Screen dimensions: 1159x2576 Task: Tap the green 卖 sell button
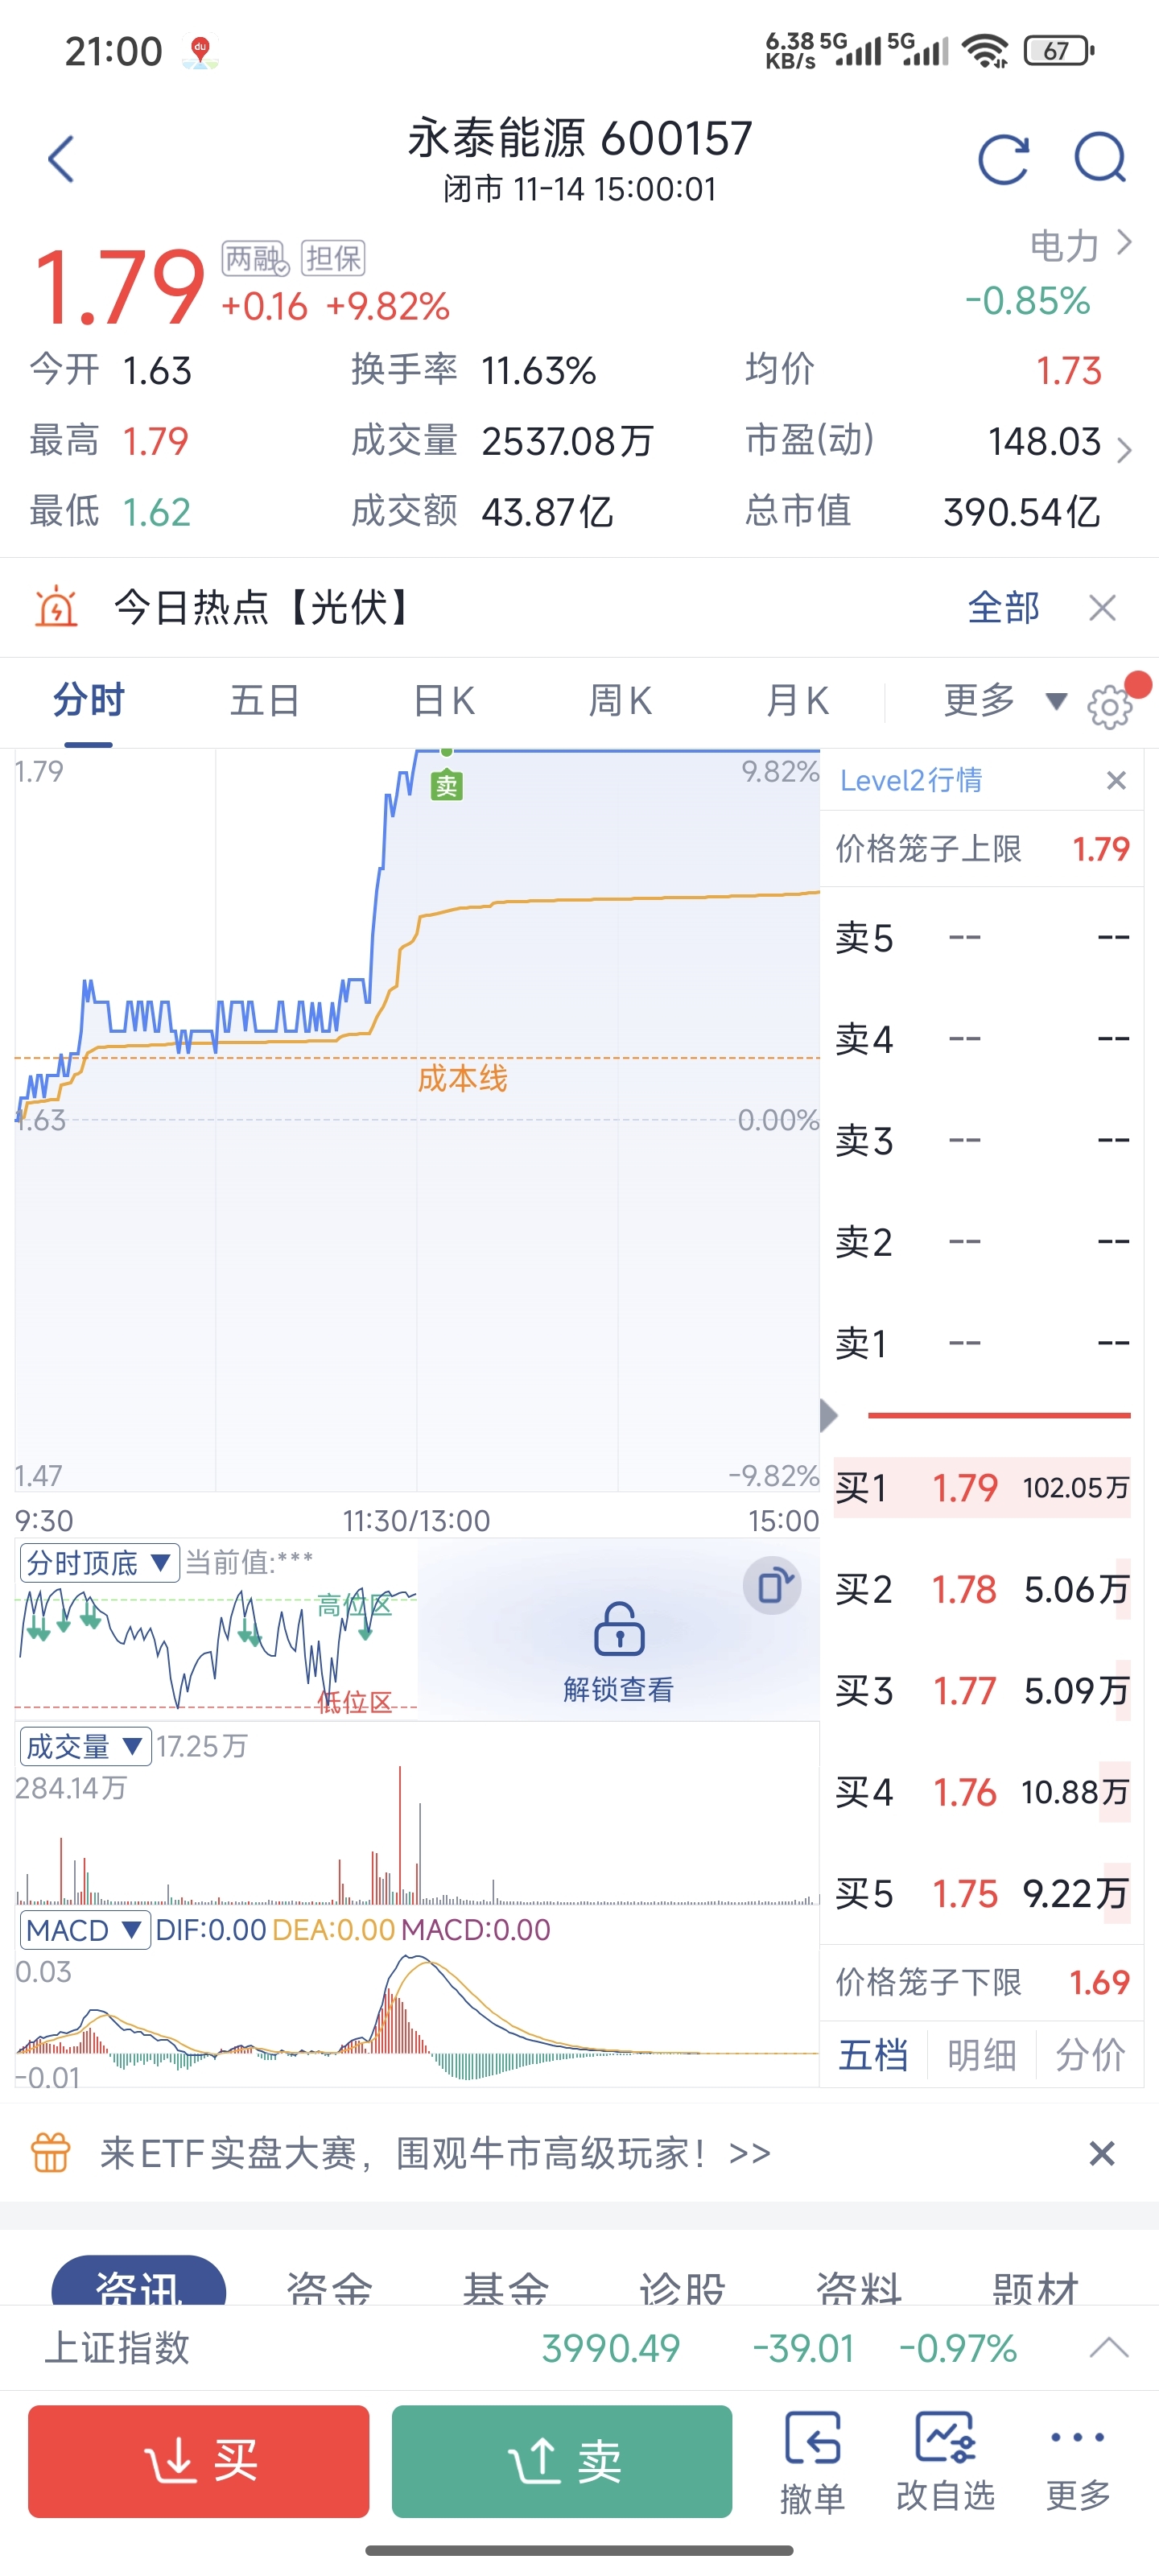[562, 2461]
